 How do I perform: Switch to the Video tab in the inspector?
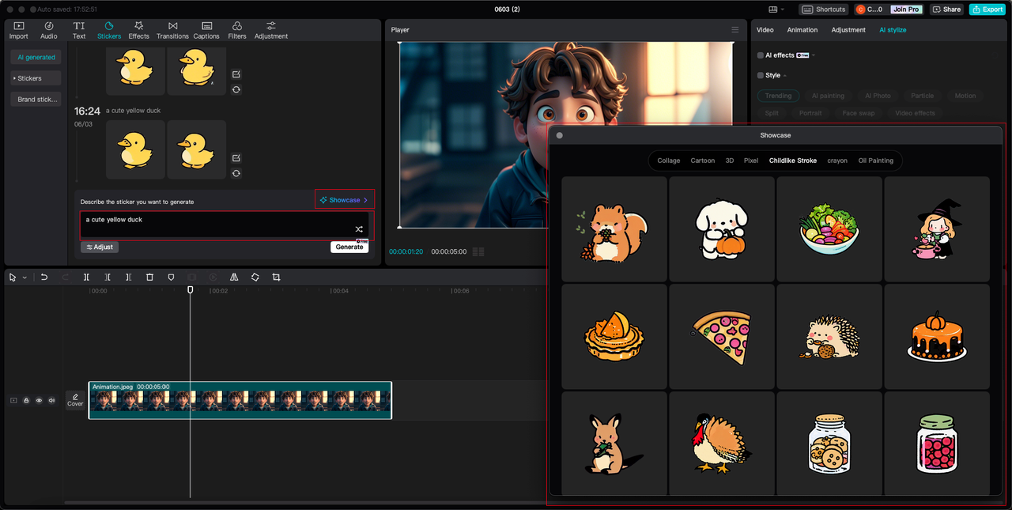(765, 30)
